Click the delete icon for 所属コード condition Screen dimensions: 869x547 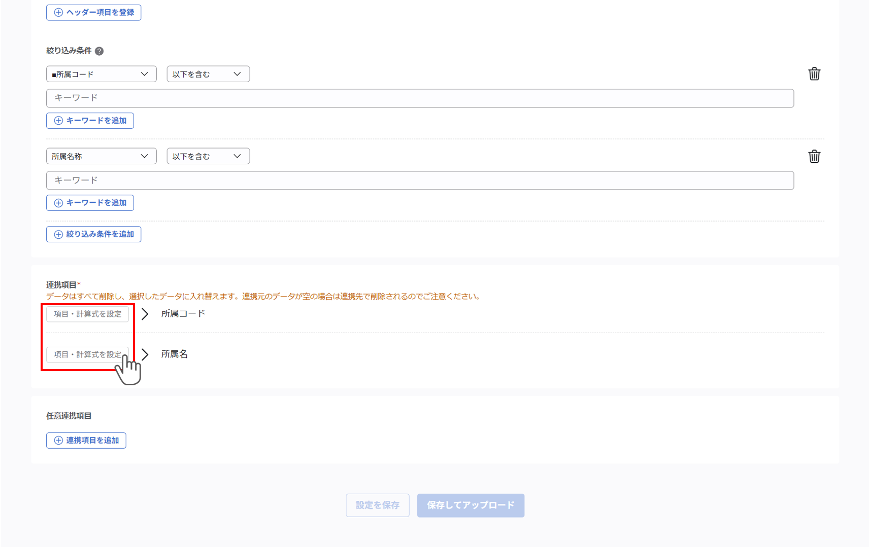(814, 74)
